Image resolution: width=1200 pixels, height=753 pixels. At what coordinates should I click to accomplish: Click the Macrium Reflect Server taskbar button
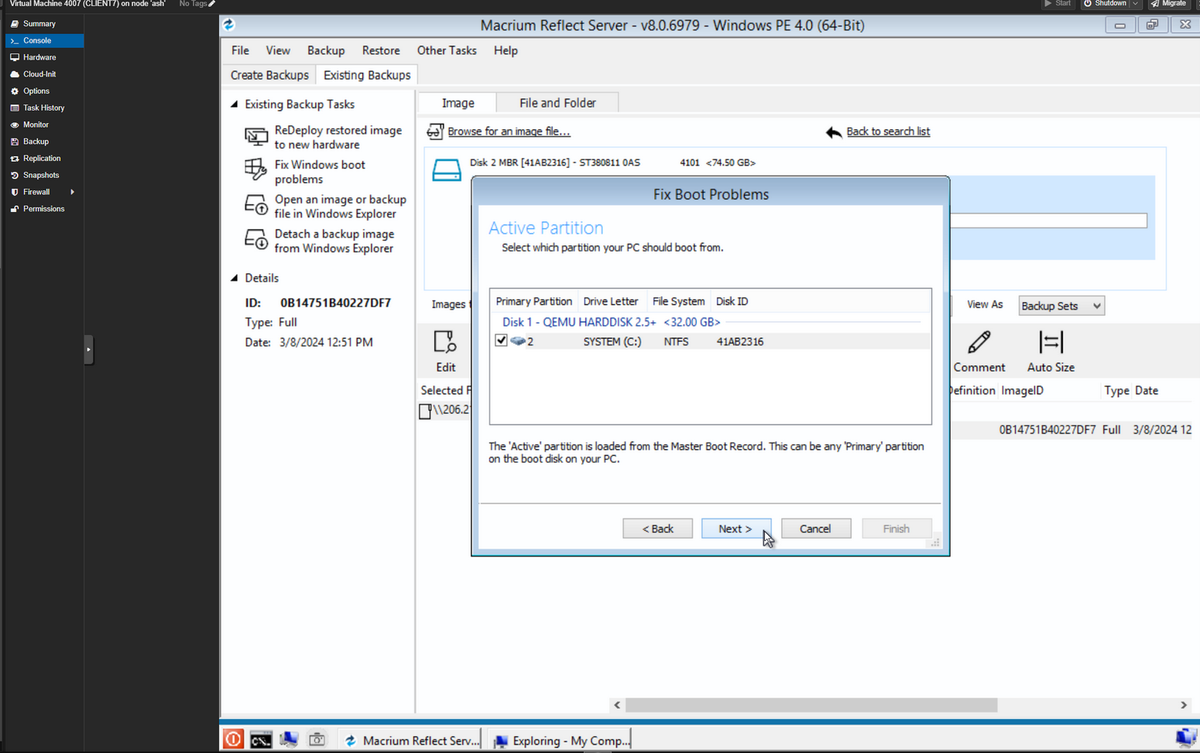coord(411,741)
